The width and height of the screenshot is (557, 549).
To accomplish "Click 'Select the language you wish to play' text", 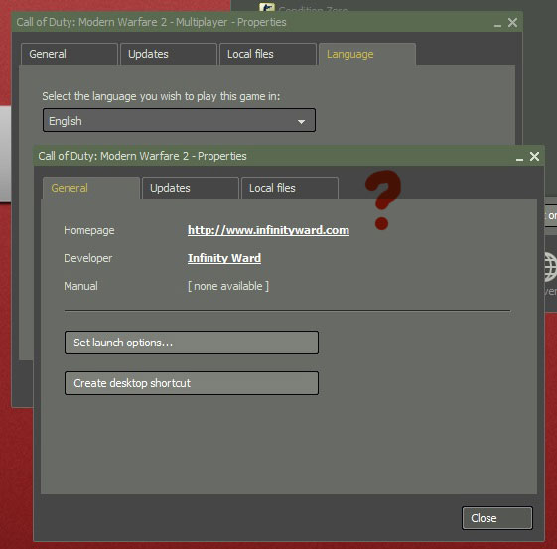I will (161, 96).
